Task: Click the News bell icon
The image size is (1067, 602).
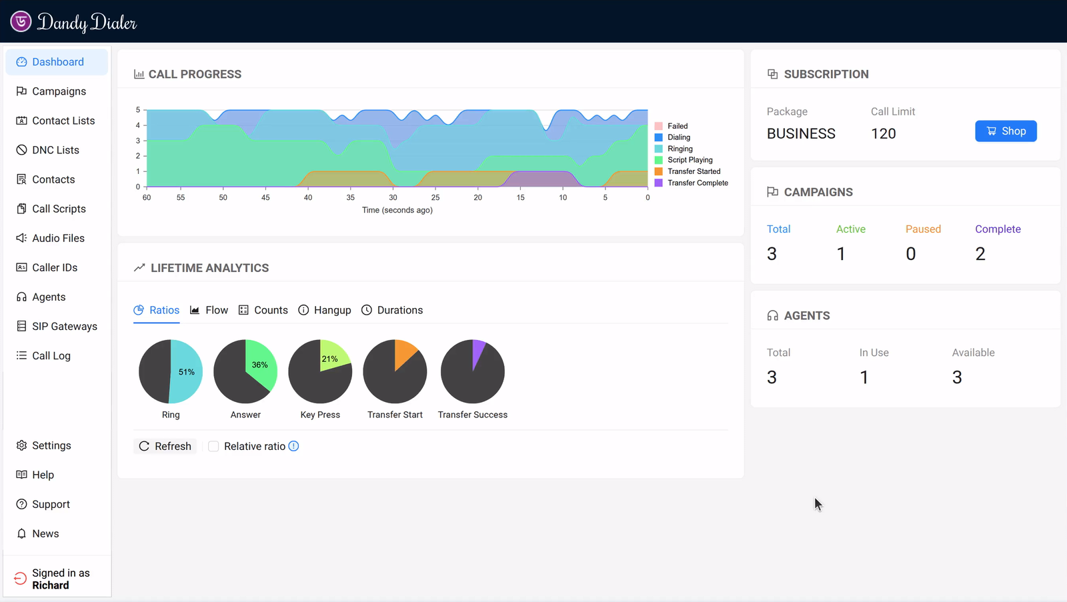Action: (21, 534)
